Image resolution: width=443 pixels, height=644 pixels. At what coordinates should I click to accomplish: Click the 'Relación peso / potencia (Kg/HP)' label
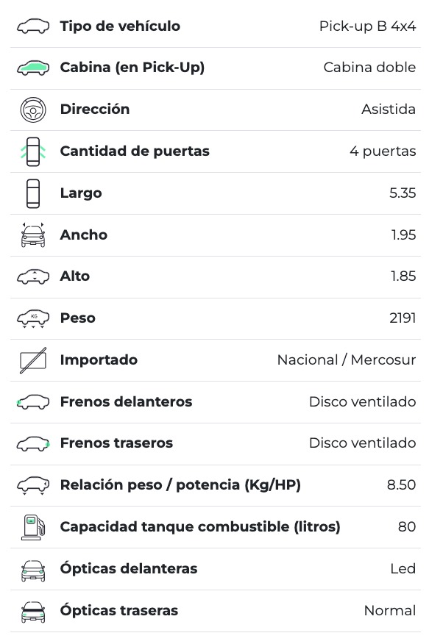pyautogui.click(x=180, y=485)
